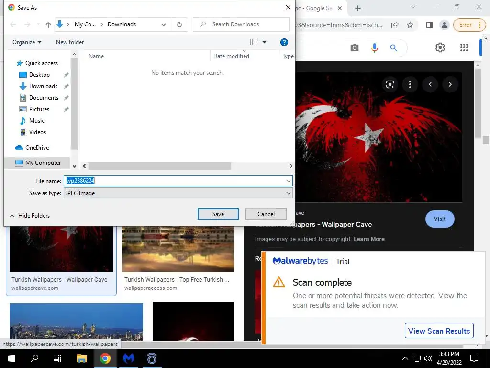Sort by the Name column header

[96, 56]
